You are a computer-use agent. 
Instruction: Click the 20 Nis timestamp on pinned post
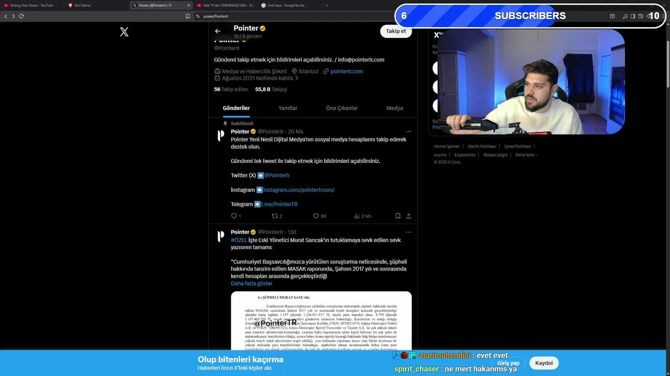(x=295, y=132)
